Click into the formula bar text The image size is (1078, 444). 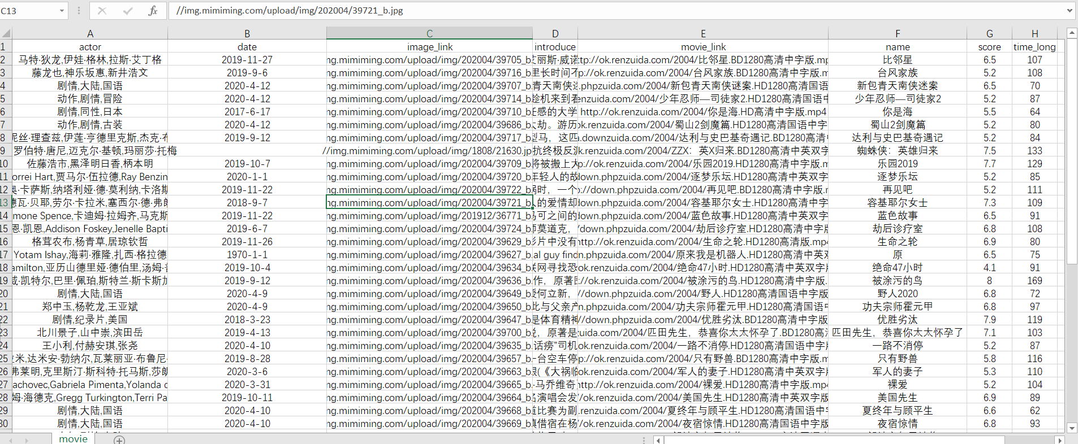pos(616,11)
